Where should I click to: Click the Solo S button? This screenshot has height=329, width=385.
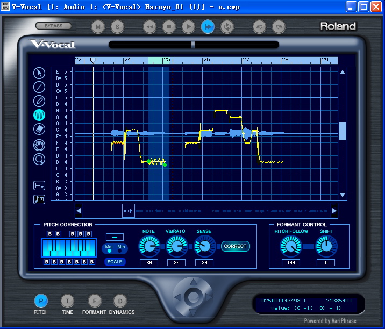[x=117, y=27]
